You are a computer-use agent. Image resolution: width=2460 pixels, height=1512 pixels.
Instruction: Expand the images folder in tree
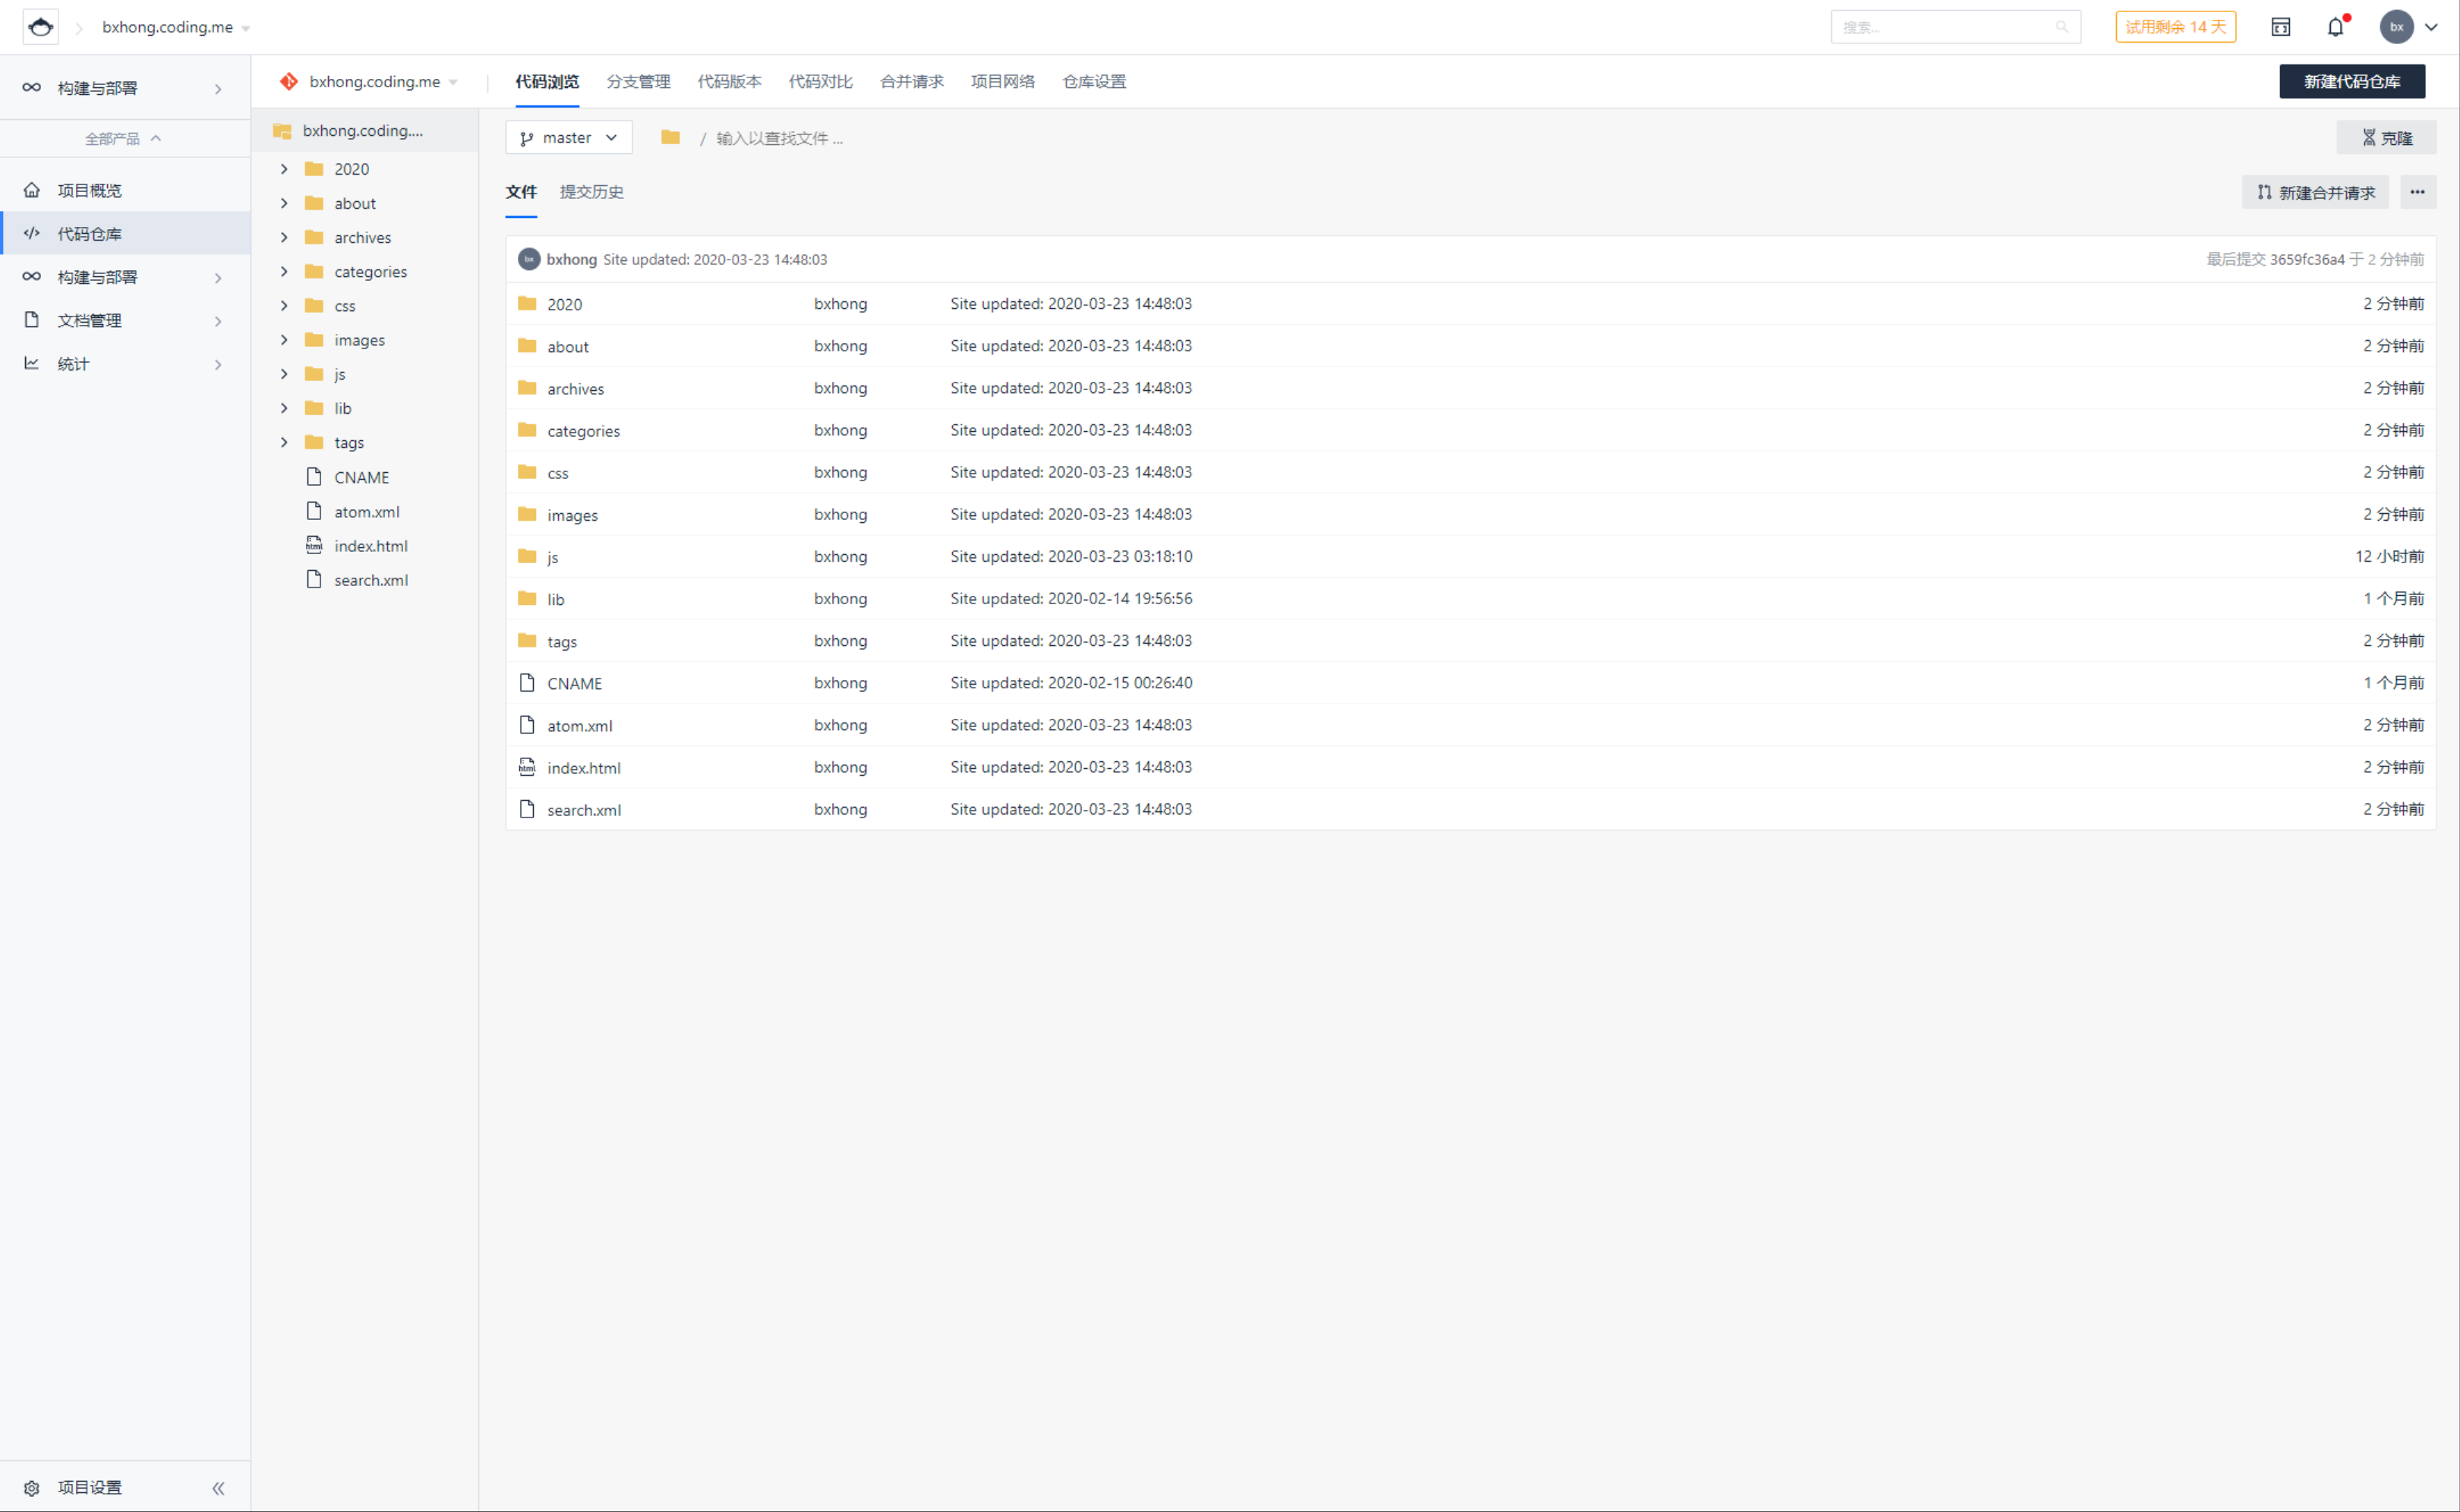pyautogui.click(x=284, y=340)
